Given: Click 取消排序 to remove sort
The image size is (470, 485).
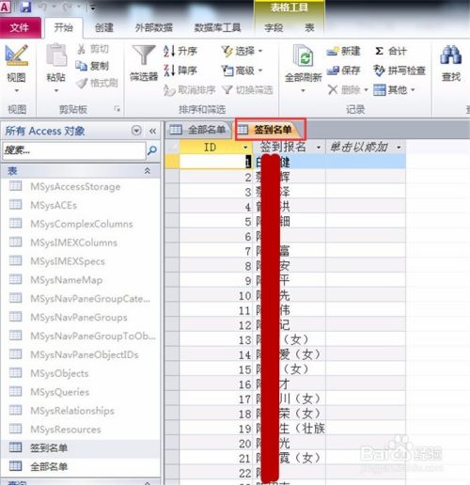Looking at the screenshot, I should pyautogui.click(x=190, y=90).
